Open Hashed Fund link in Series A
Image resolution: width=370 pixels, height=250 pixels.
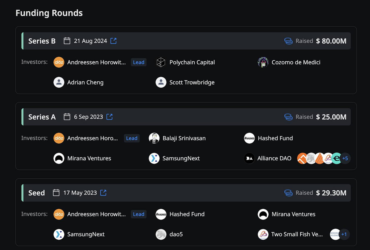275,138
